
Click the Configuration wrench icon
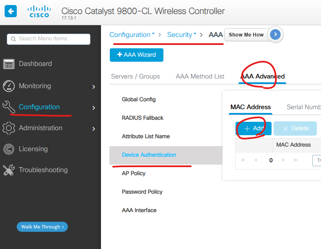pos(9,107)
